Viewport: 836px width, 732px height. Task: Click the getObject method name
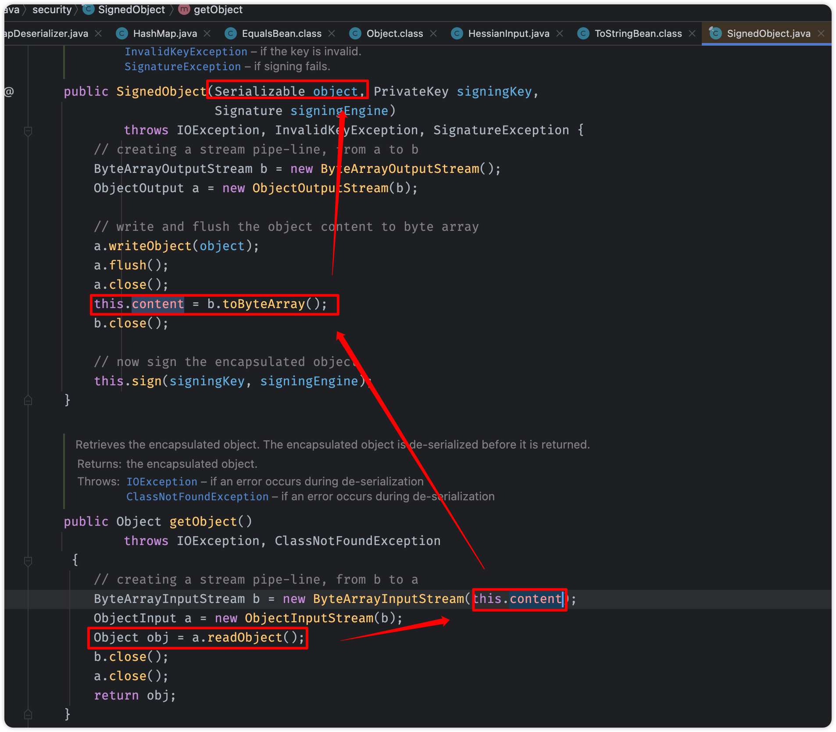tap(203, 521)
